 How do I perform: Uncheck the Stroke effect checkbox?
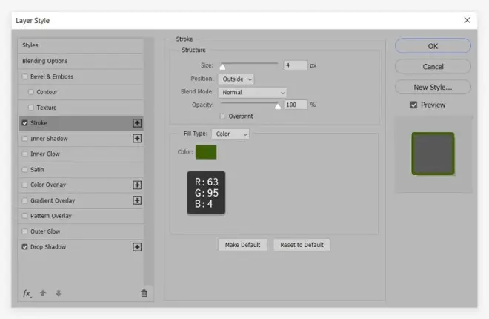coord(24,123)
